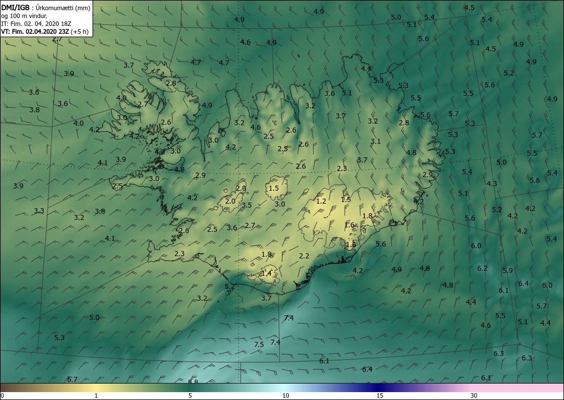Click the "3.5" value on the map
Image resolution: width=564 pixels, height=400 pixels.
pyautogui.click(x=246, y=205)
